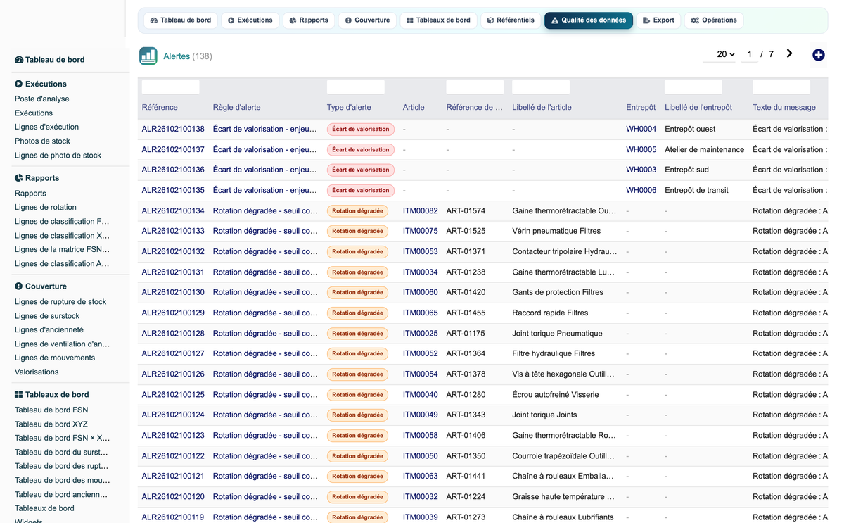Open alert ALR26102100134

point(173,211)
